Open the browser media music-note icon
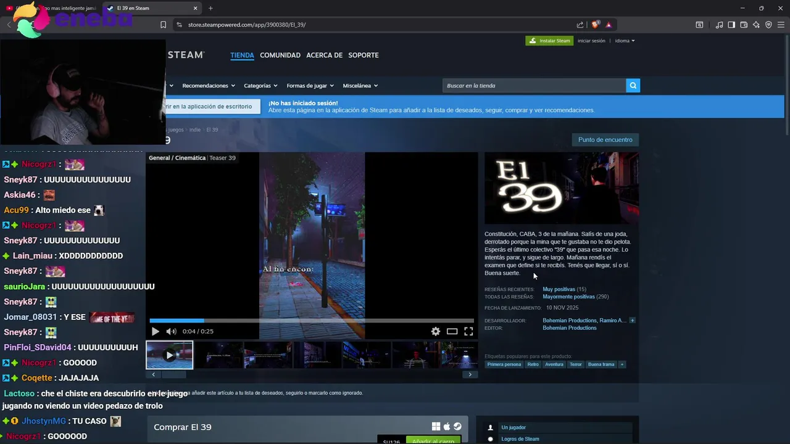This screenshot has width=790, height=444. click(719, 25)
